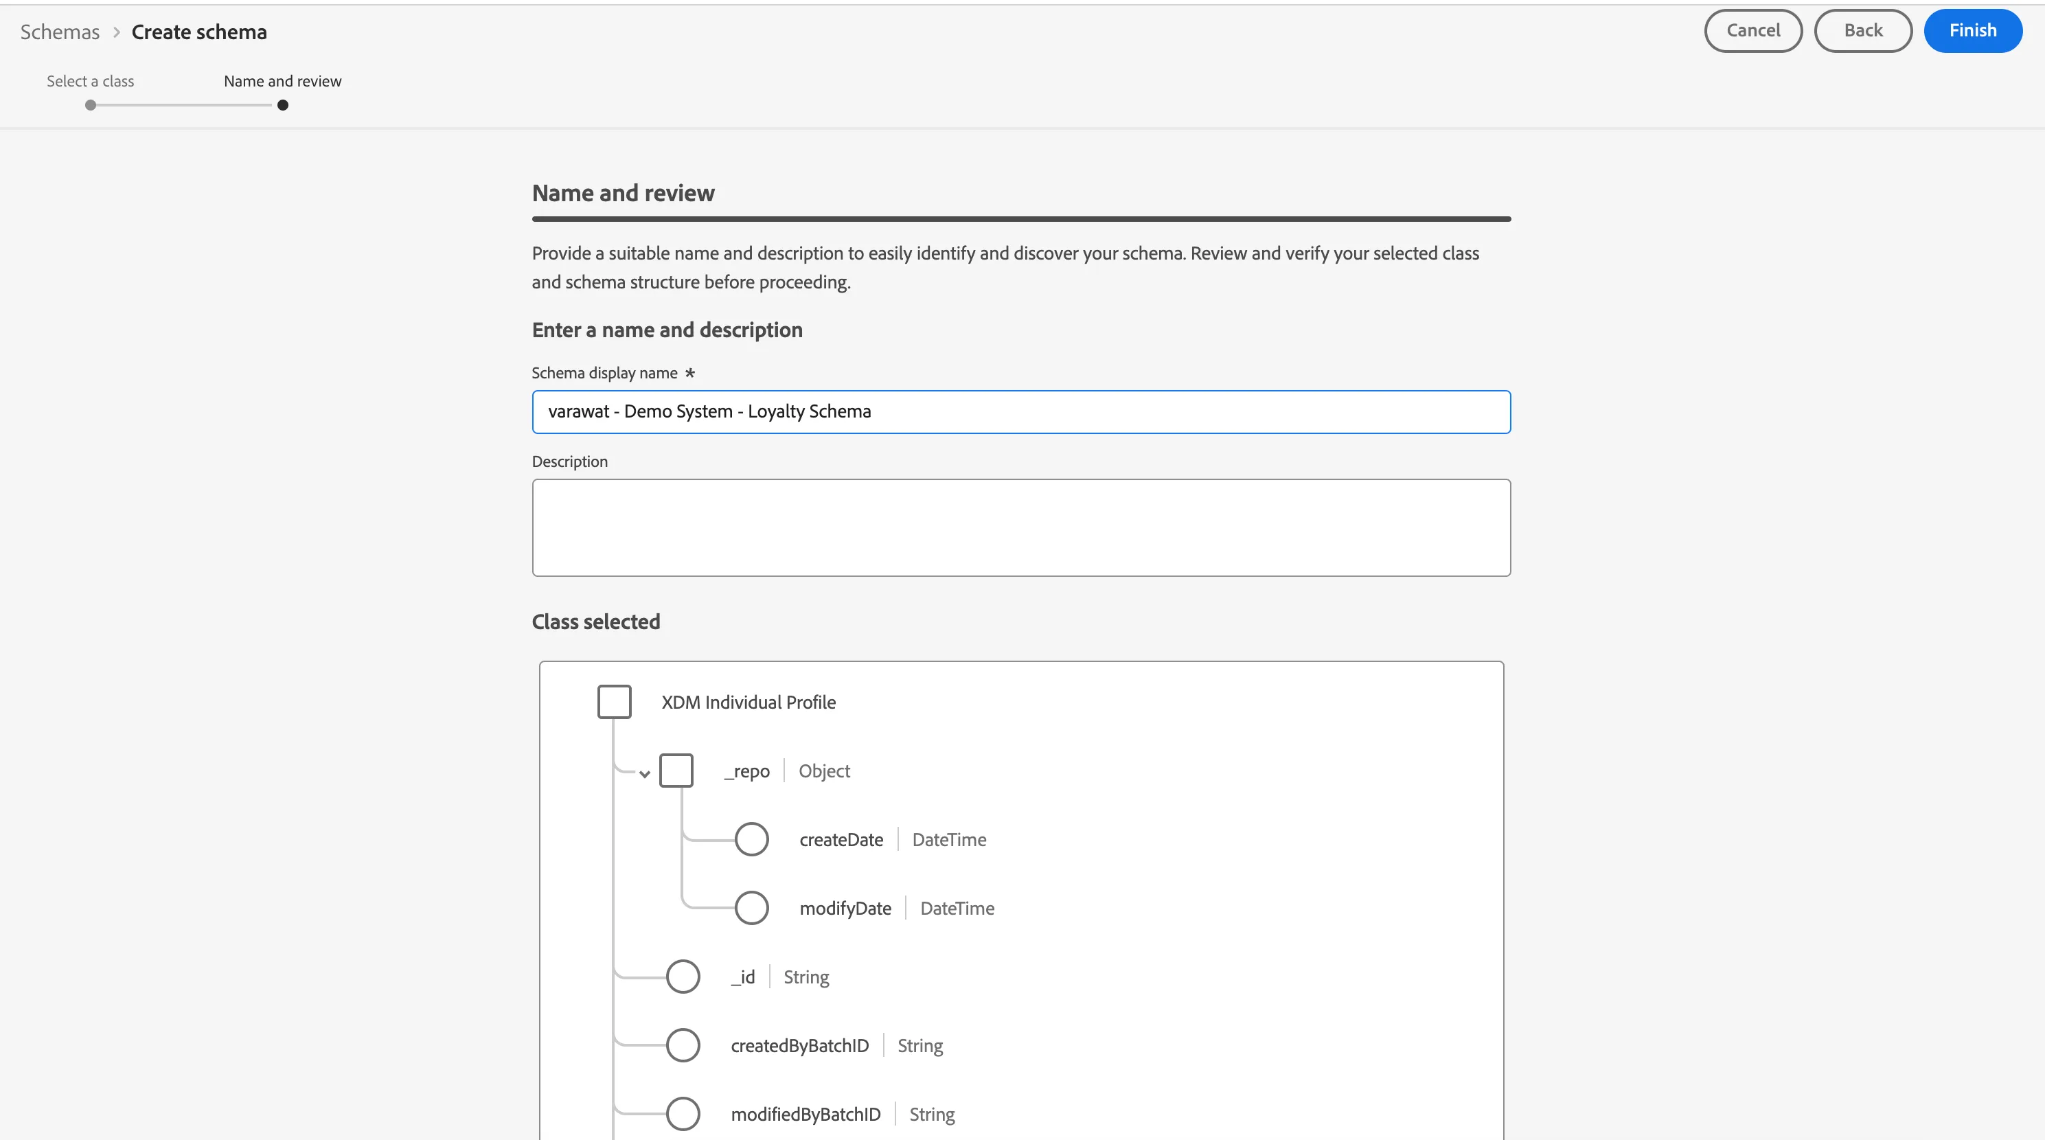This screenshot has height=1140, width=2045.
Task: Select the modifyDate field name
Action: [x=845, y=909]
